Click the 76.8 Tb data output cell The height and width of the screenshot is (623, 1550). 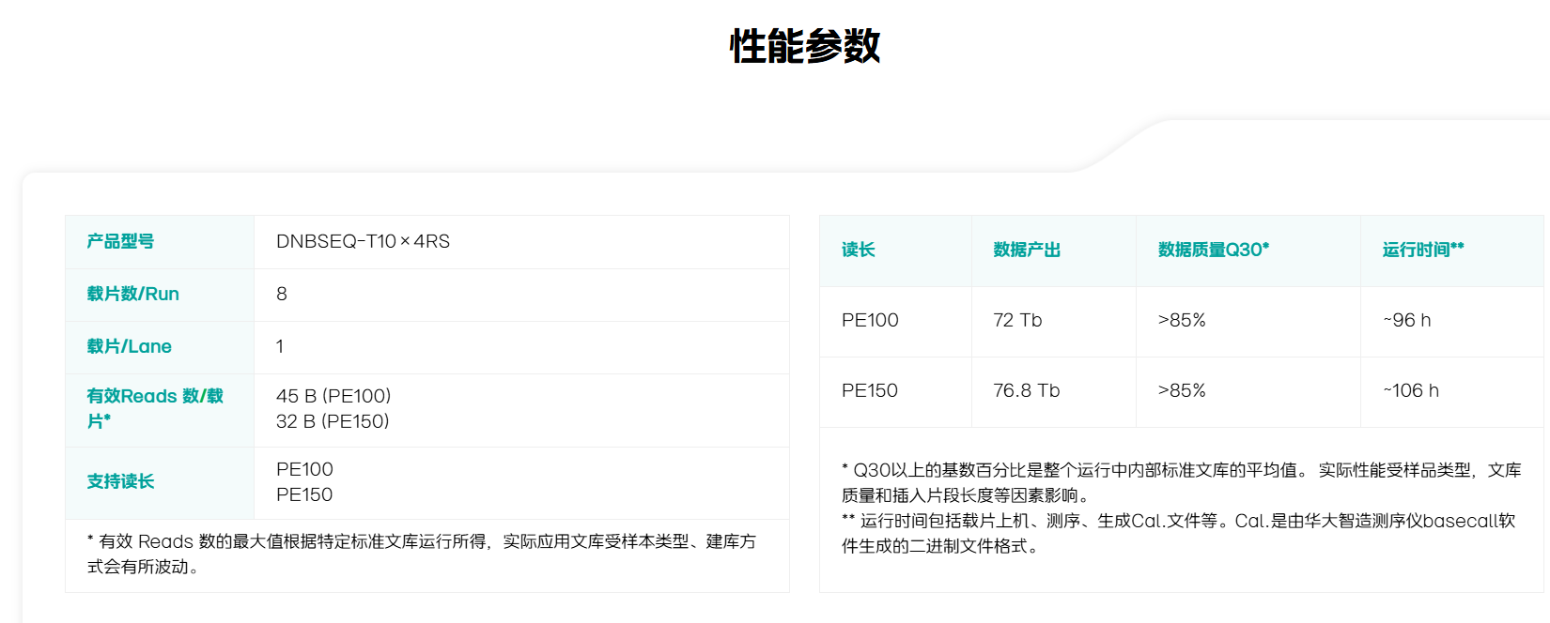(x=1026, y=391)
